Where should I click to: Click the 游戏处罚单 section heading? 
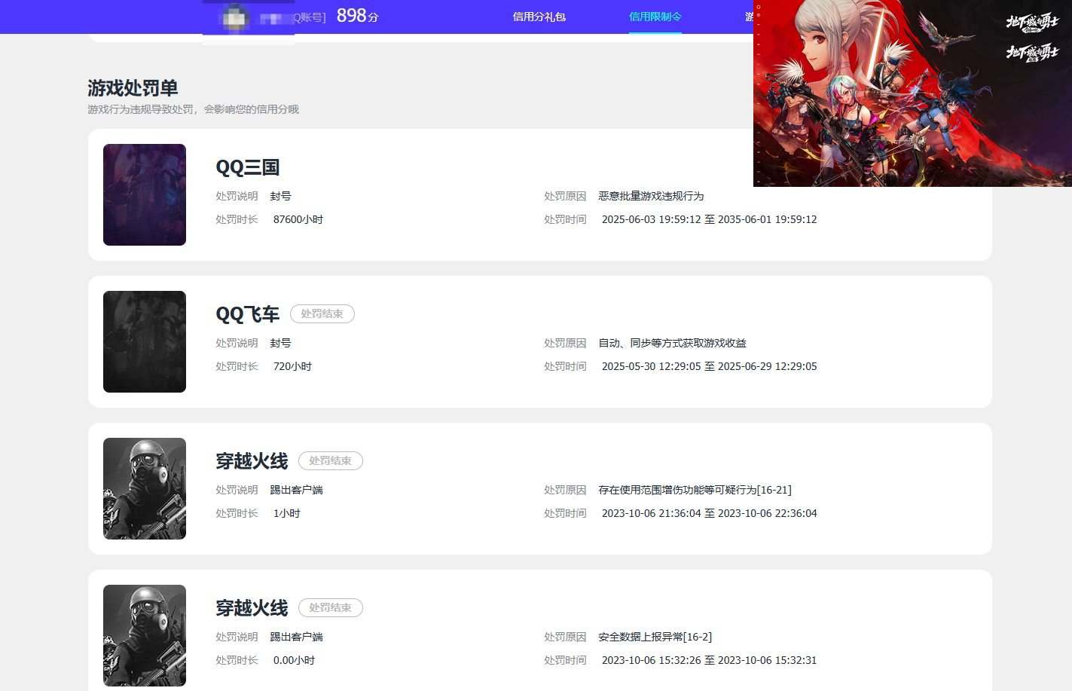click(133, 88)
